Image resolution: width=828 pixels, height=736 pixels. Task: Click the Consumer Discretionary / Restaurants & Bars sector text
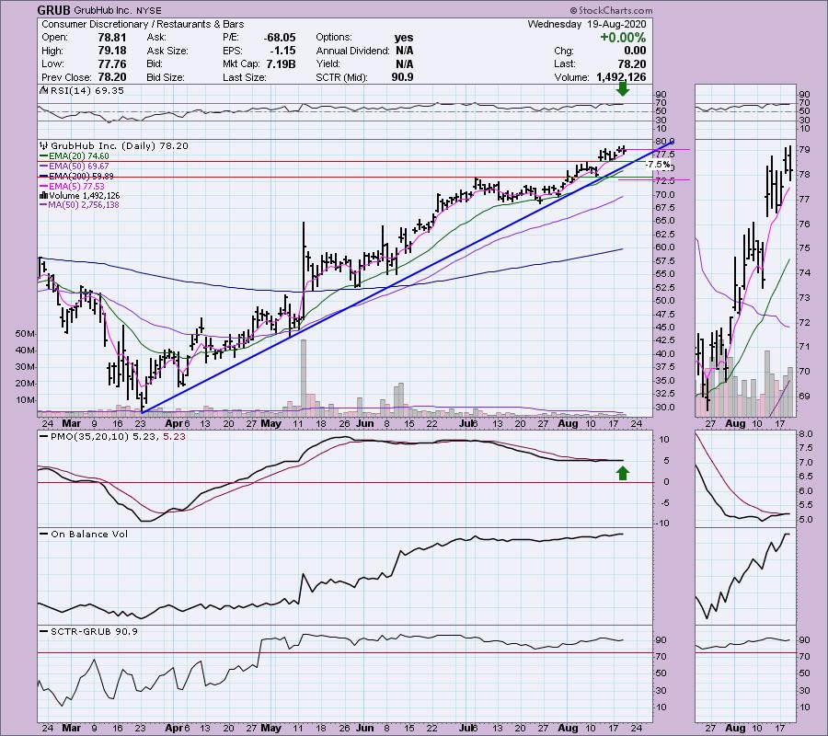[x=143, y=24]
